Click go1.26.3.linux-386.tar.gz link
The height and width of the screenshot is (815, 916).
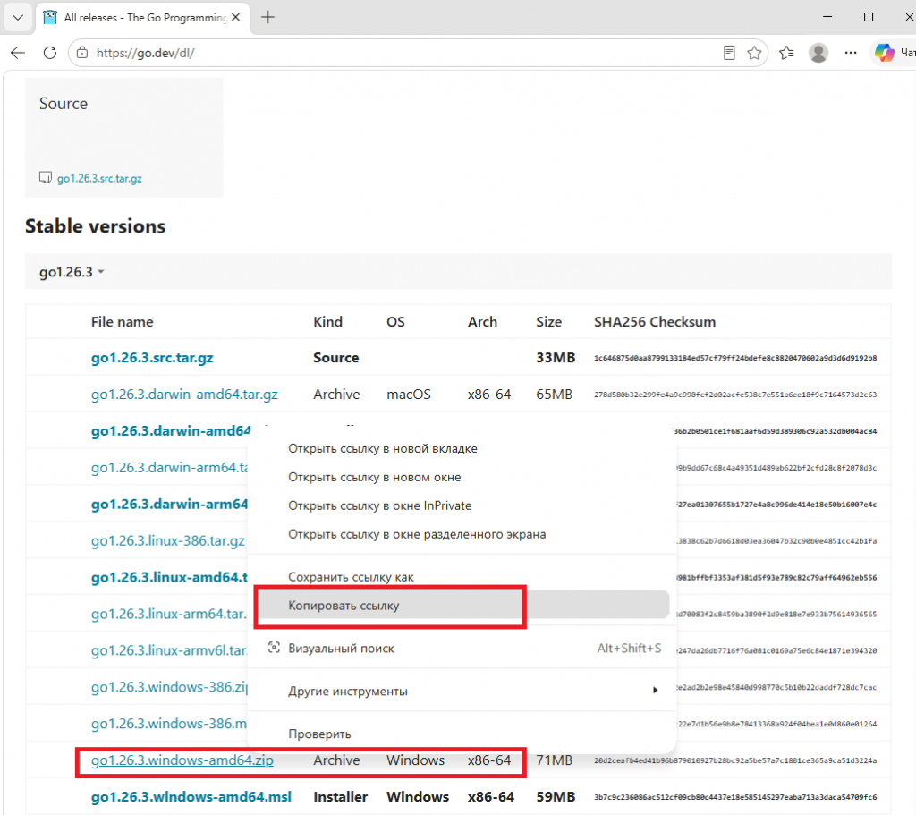click(167, 540)
